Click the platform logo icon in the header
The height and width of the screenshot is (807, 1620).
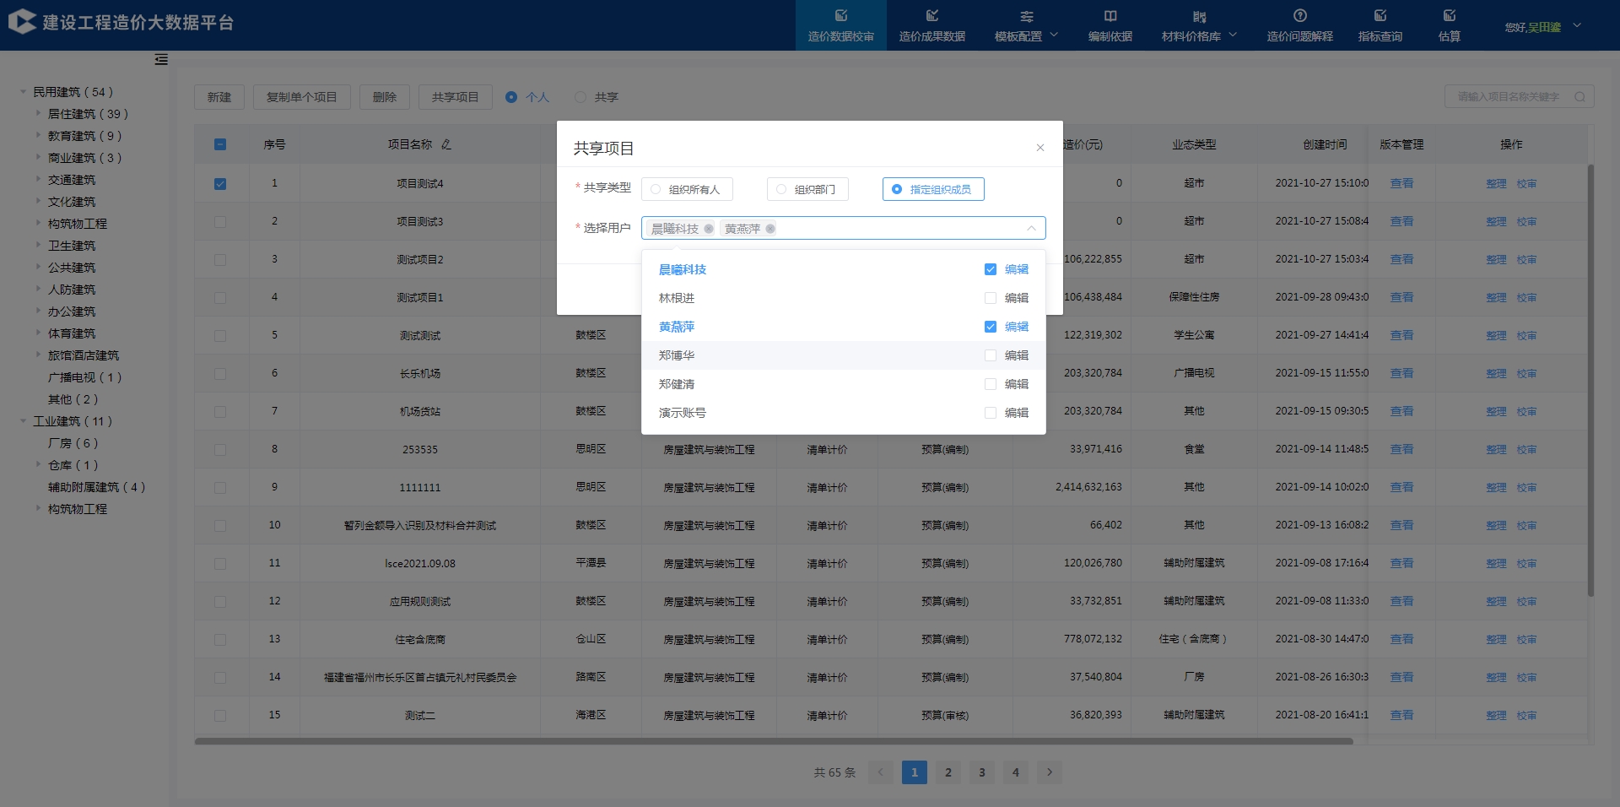pos(22,22)
